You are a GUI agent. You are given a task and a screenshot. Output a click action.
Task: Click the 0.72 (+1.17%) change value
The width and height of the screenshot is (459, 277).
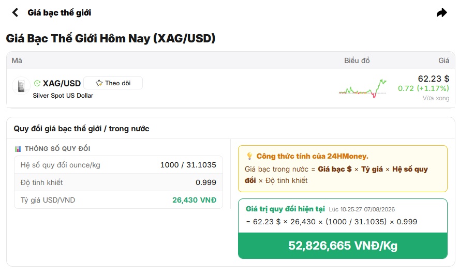[423, 88]
